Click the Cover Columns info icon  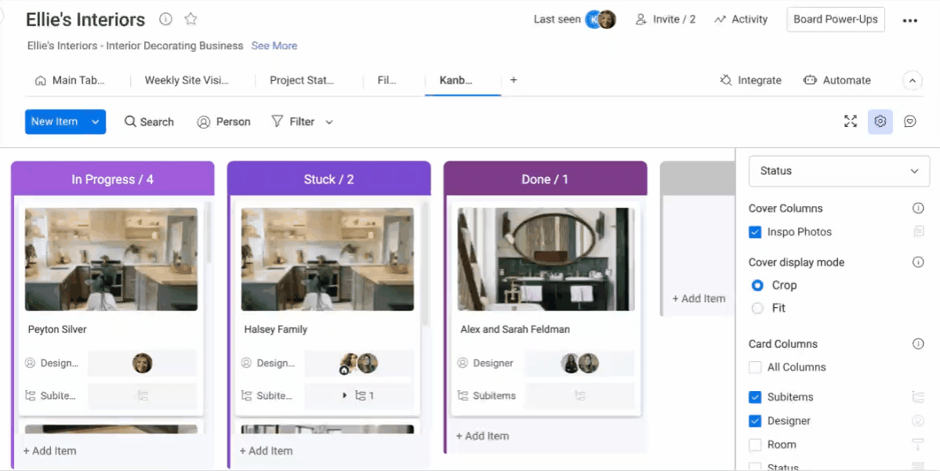[x=918, y=208]
